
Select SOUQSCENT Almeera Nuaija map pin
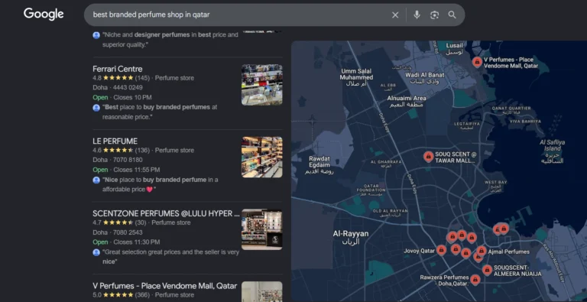(x=487, y=270)
